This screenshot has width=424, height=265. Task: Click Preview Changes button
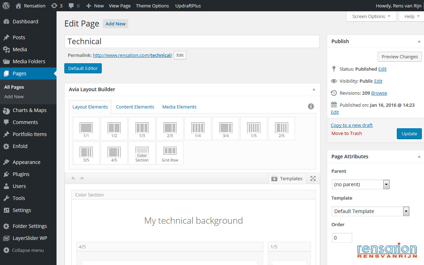point(400,57)
